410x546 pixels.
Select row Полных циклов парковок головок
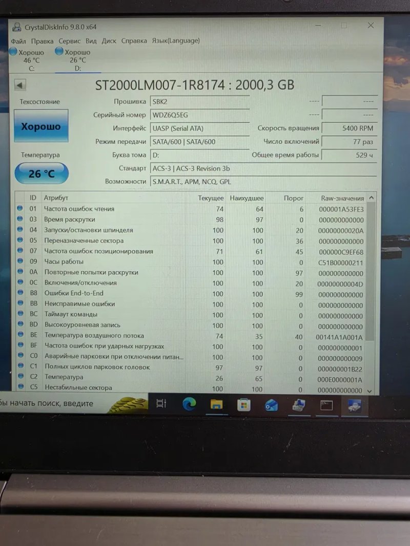click(191, 368)
